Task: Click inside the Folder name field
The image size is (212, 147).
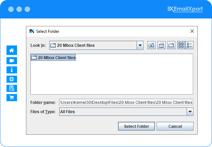Action: point(126,102)
